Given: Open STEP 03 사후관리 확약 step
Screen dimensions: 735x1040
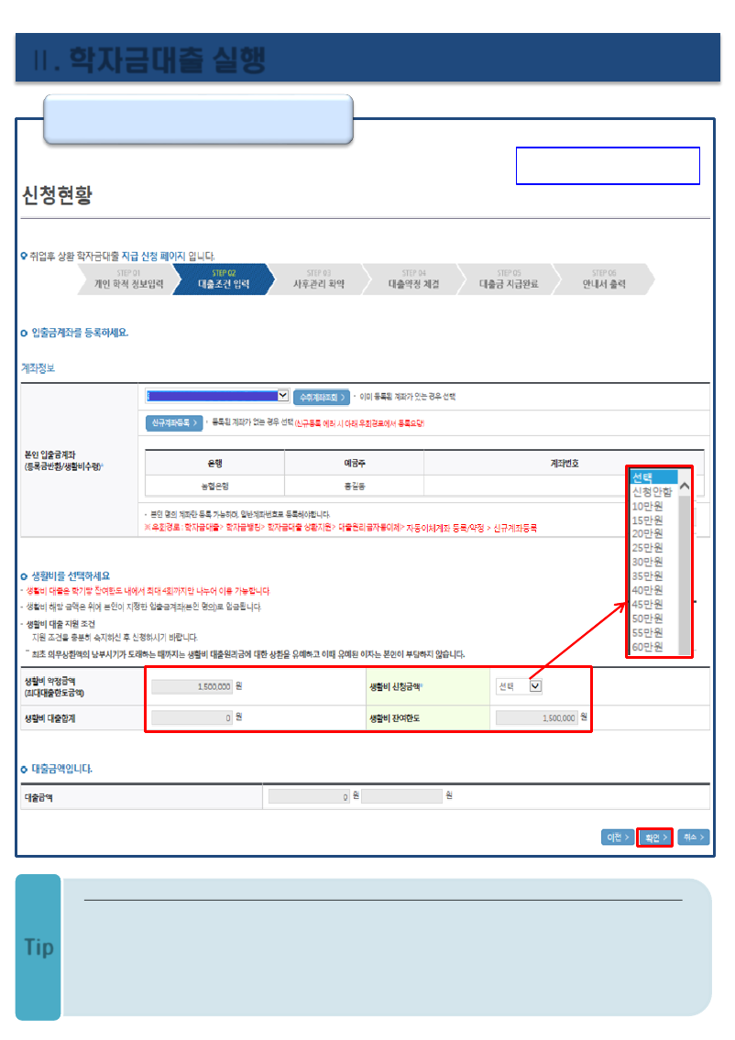Looking at the screenshot, I should tap(319, 279).
